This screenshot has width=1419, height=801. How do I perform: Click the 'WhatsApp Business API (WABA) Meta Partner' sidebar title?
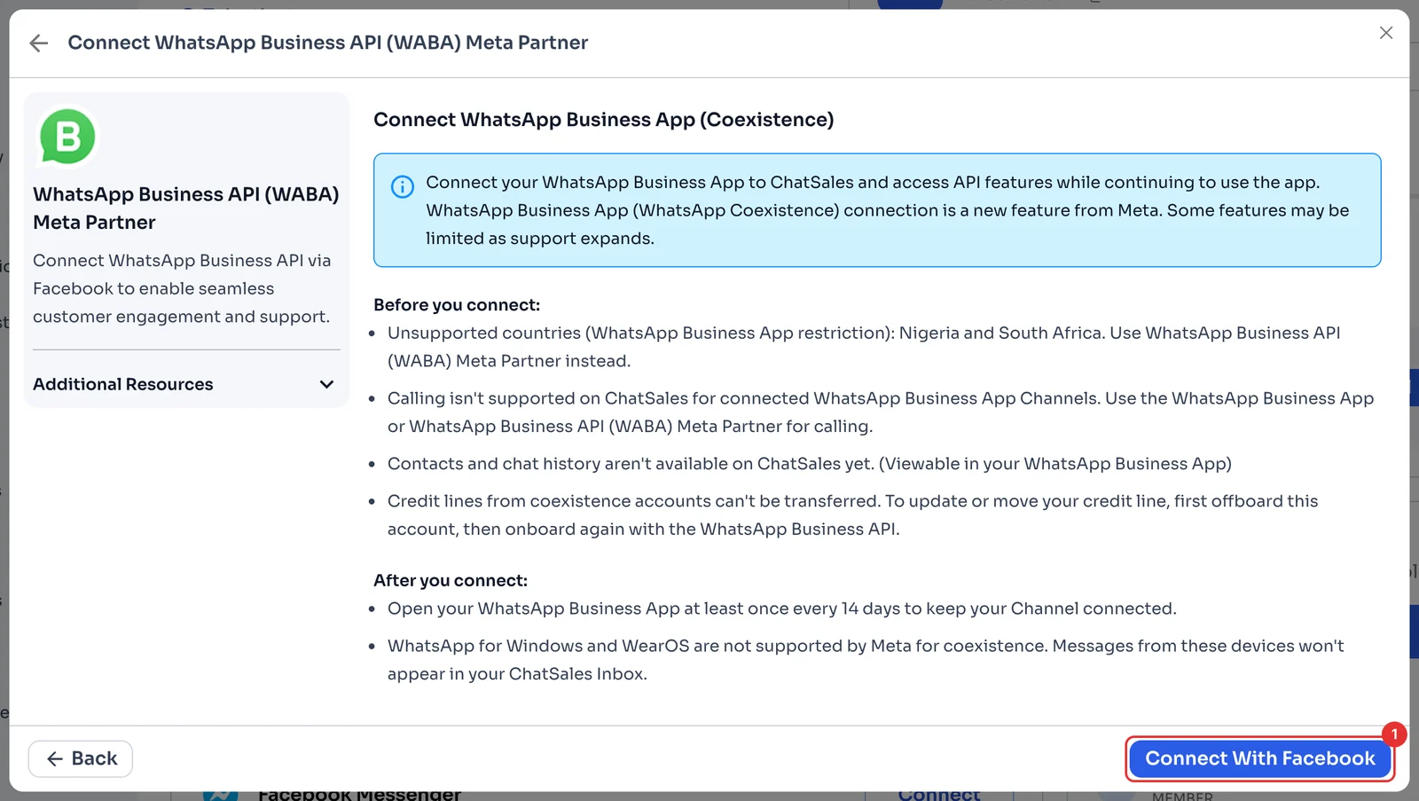coord(186,208)
